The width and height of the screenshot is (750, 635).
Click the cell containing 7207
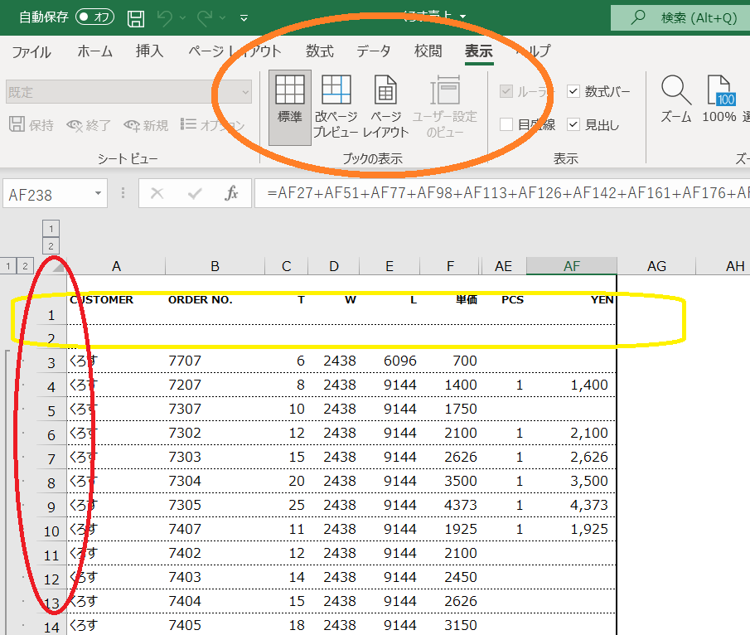point(215,385)
